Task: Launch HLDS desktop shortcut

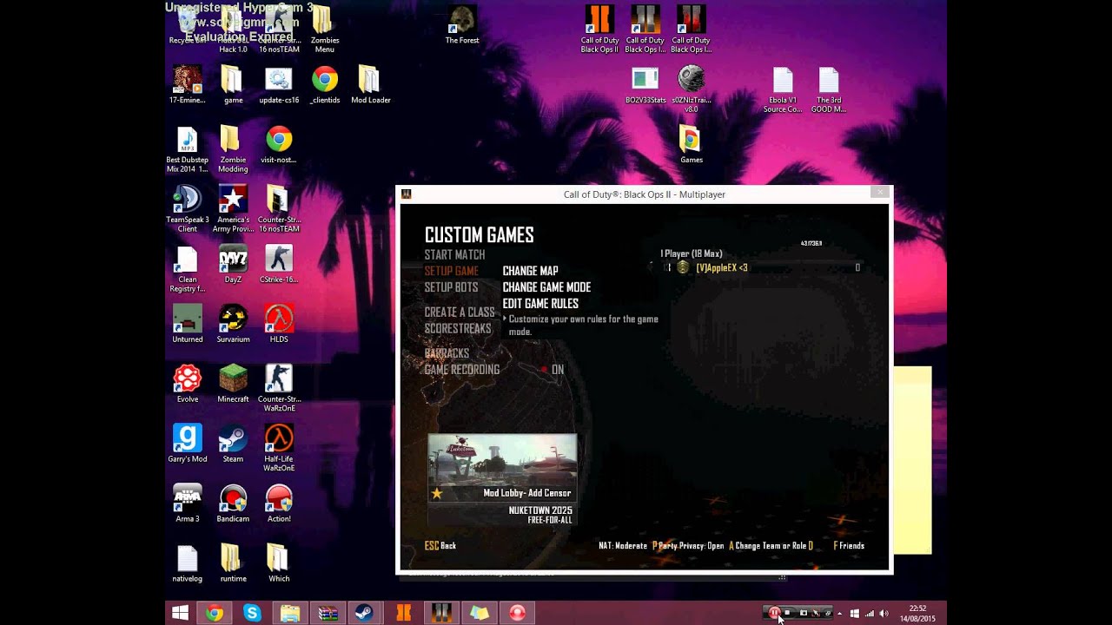Action: [279, 324]
